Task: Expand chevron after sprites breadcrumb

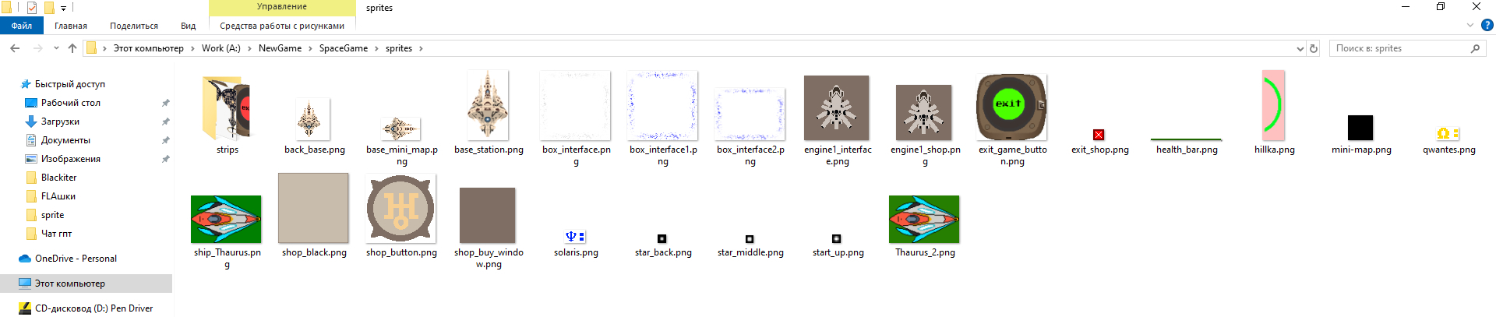Action: 422,48
